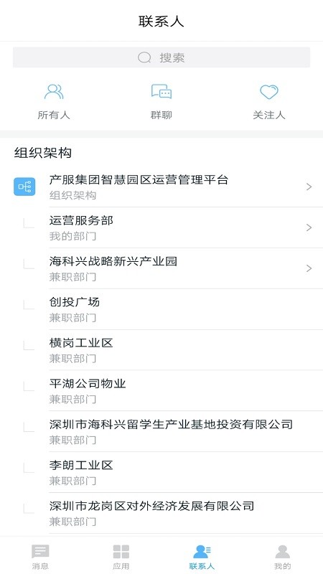Open the 关注人 heart icon
Screen dimensions: 323x574
coord(268,92)
